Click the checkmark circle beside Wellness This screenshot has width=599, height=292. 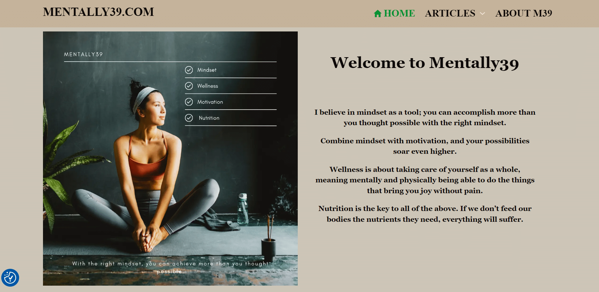coord(189,86)
